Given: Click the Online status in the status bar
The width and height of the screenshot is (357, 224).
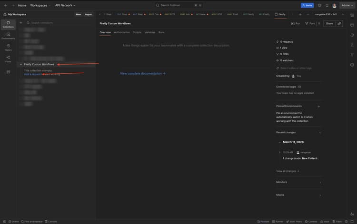Looking at the screenshot, I should click(x=14, y=222).
